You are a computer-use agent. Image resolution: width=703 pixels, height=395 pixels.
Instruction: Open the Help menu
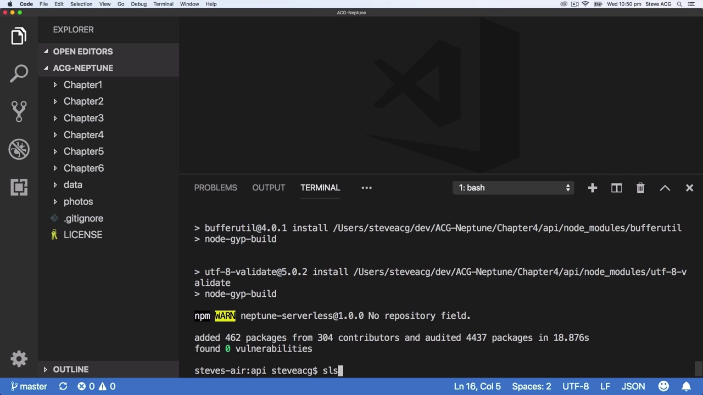coord(211,4)
